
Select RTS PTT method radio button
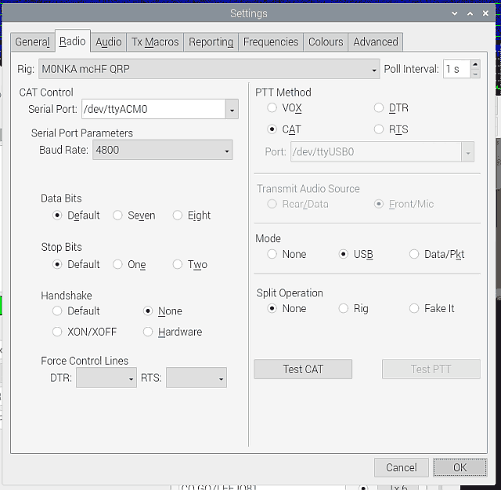coord(380,129)
